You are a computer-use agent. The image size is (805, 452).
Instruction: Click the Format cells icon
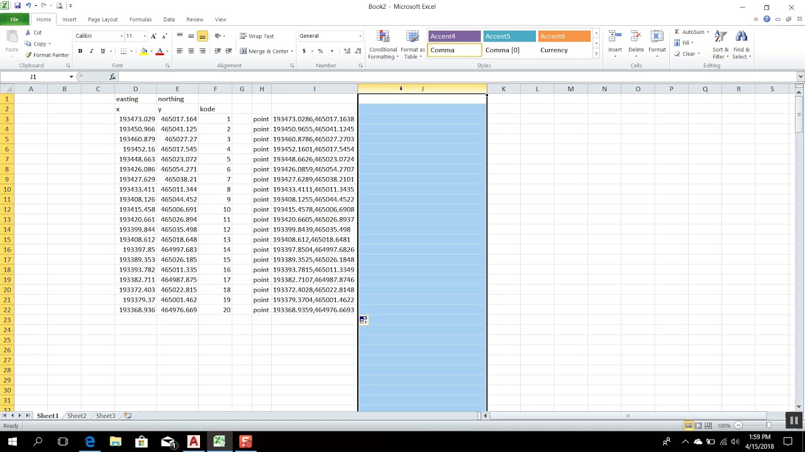pos(657,36)
